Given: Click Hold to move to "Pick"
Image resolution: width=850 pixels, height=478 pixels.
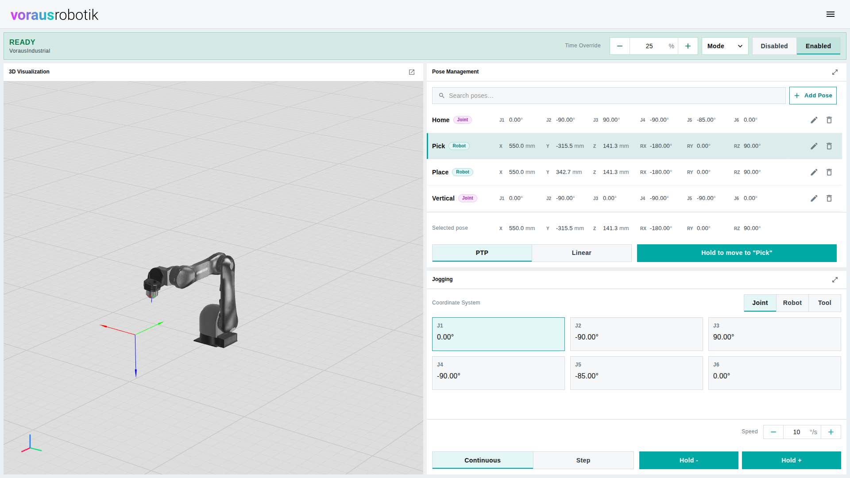Looking at the screenshot, I should (737, 253).
